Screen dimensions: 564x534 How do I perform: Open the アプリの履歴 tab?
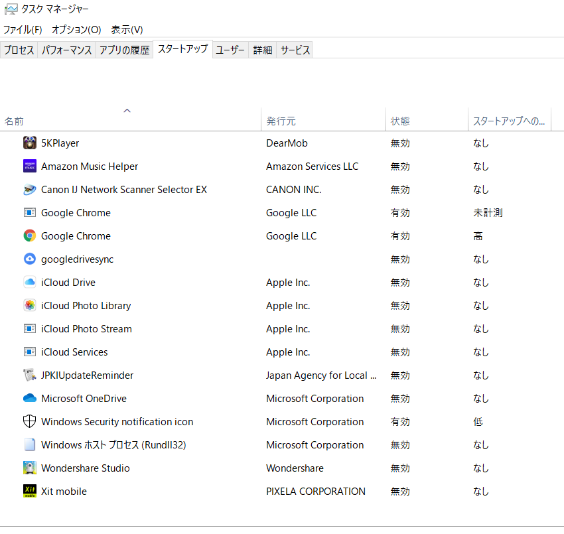(125, 50)
